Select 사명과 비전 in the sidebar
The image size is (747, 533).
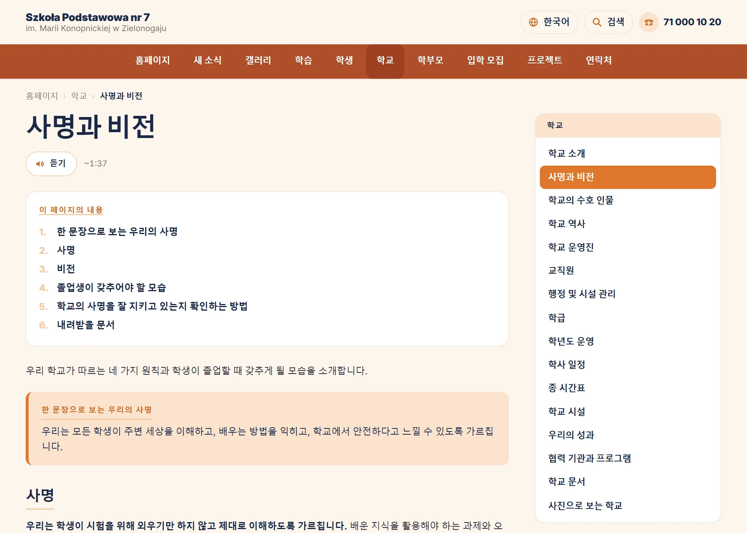(x=628, y=177)
